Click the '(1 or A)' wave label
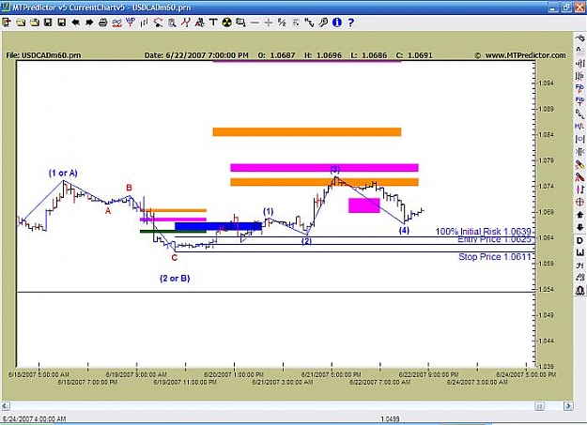The width and height of the screenshot is (587, 425). pos(63,173)
